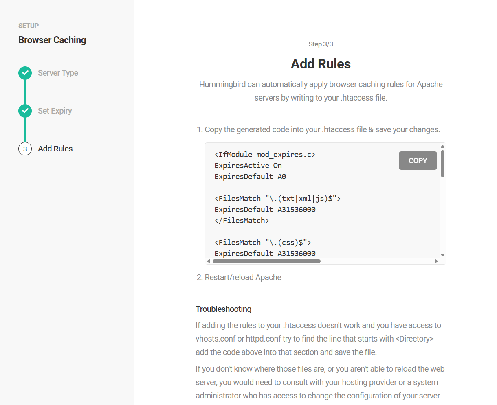
Task: Click the COPY button in the code box
Action: 418,160
